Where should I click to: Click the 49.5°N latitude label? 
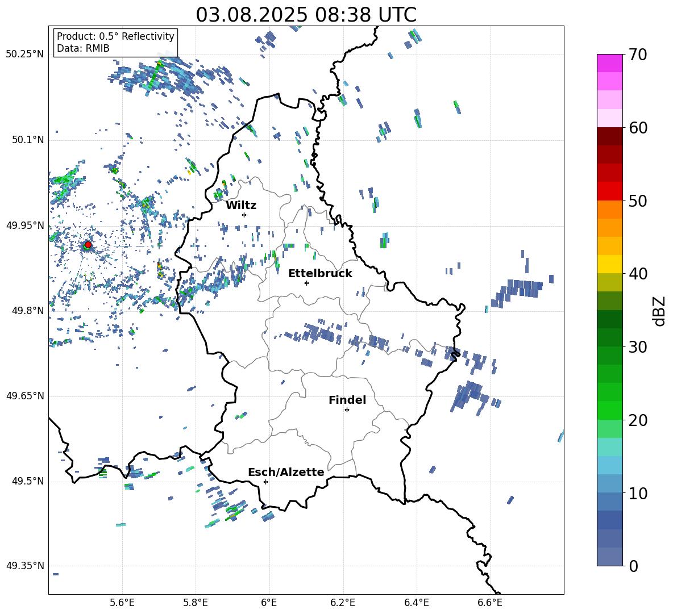tap(28, 481)
